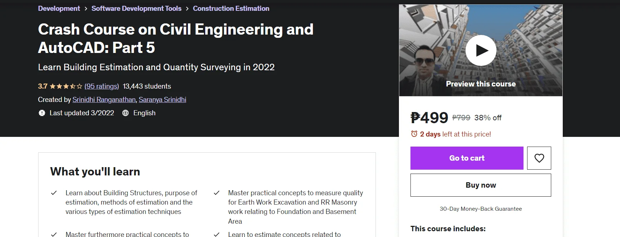View instructor Srinidhi Ranganathan's profile
This screenshot has width=620, height=237.
click(x=104, y=100)
